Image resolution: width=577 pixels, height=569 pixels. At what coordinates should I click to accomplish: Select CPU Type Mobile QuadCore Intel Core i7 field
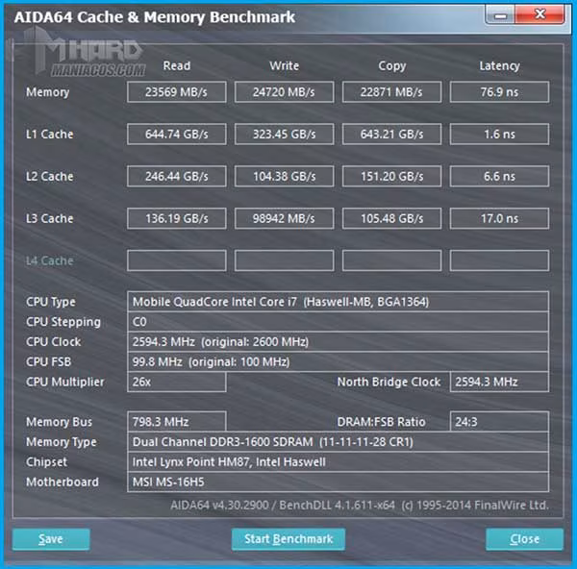(x=338, y=302)
